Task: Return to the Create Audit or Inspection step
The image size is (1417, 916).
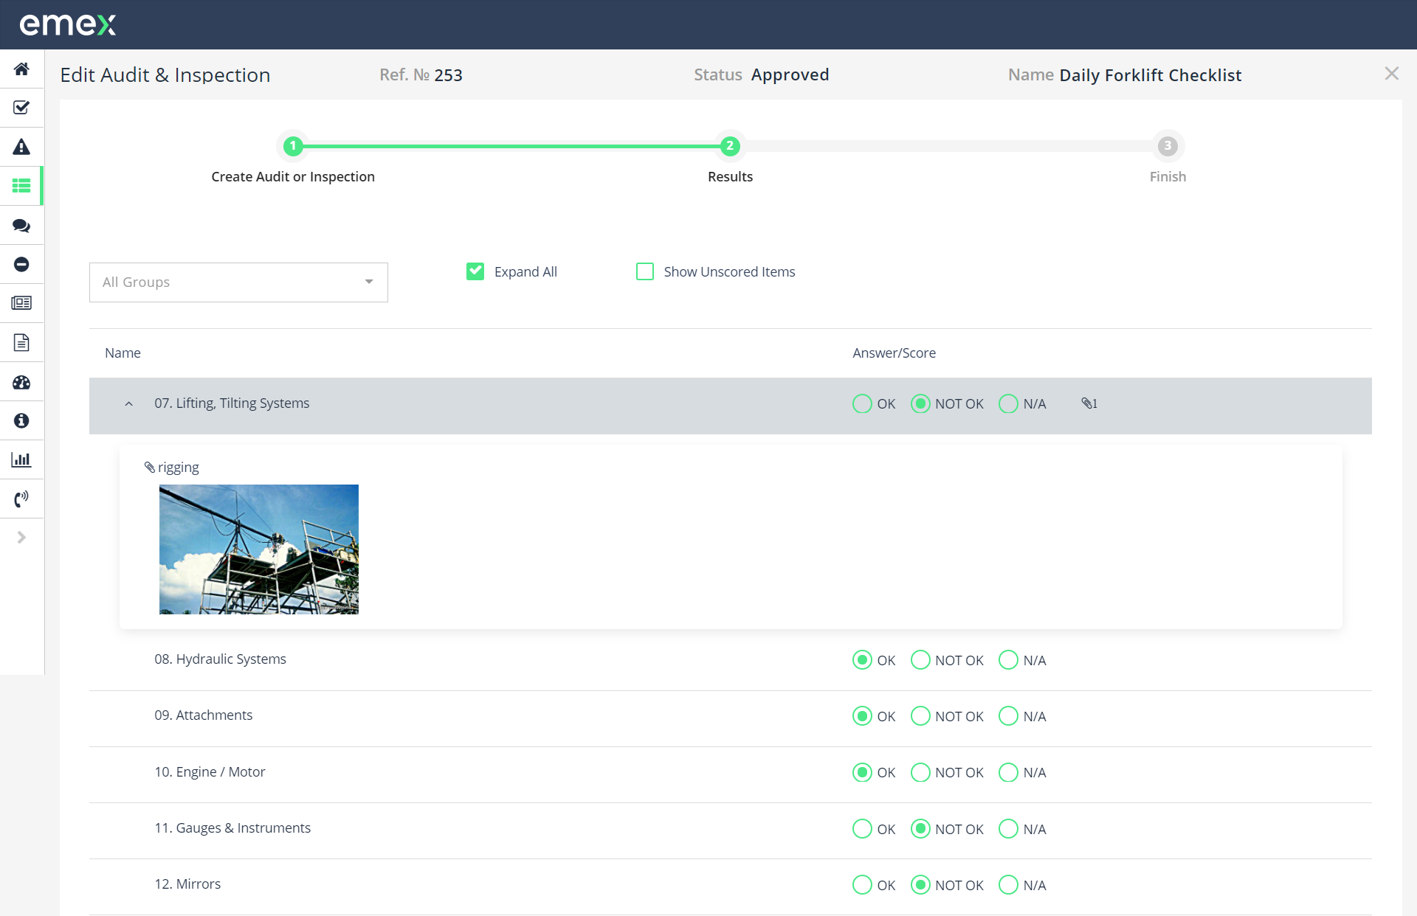Action: pyautogui.click(x=293, y=146)
